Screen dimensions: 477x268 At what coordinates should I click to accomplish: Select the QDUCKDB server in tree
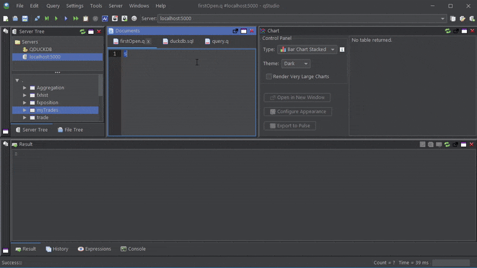[41, 49]
